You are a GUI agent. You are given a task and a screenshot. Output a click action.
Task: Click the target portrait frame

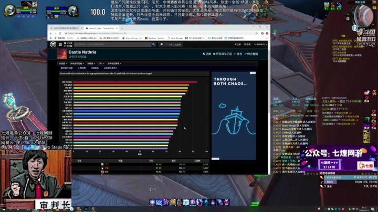(72, 11)
